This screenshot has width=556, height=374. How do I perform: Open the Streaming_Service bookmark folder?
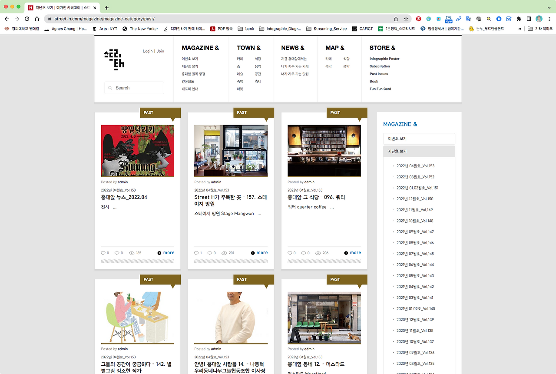(326, 29)
